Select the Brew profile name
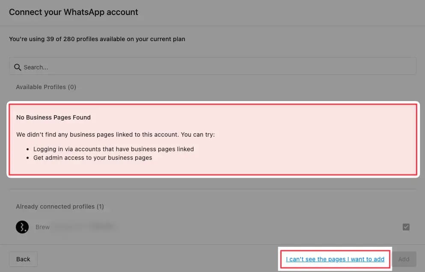The height and width of the screenshot is (272, 425). (x=42, y=227)
